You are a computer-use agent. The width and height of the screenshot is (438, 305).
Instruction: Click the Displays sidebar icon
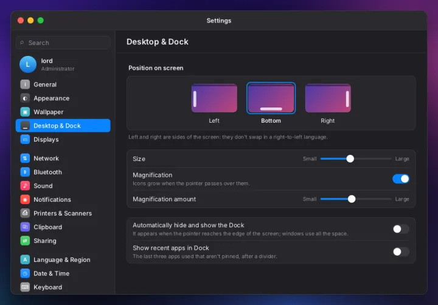pyautogui.click(x=25, y=139)
